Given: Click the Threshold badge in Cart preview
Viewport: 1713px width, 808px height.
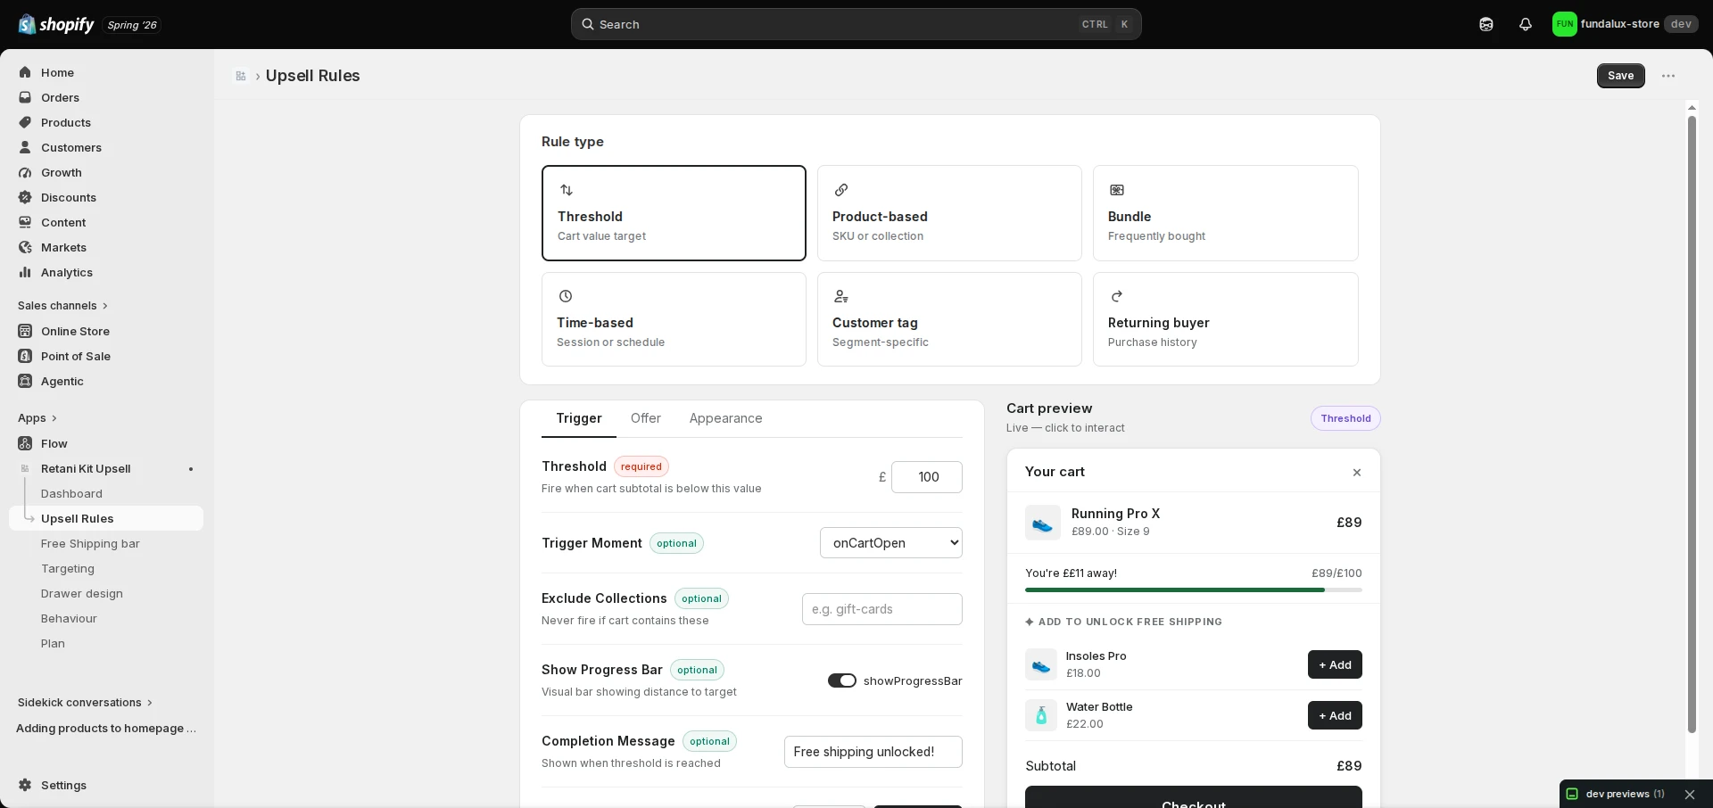Looking at the screenshot, I should pyautogui.click(x=1345, y=418).
